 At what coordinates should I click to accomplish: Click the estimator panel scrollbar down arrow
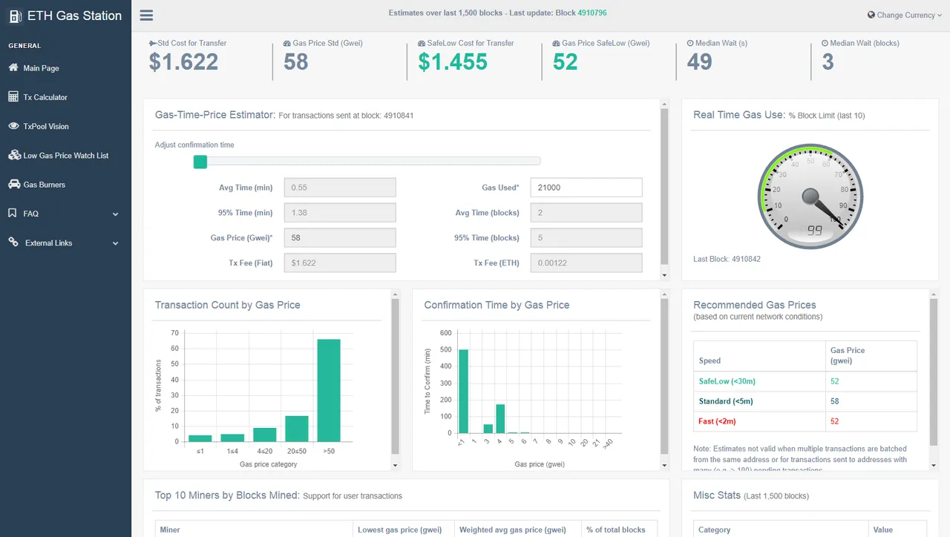click(664, 275)
